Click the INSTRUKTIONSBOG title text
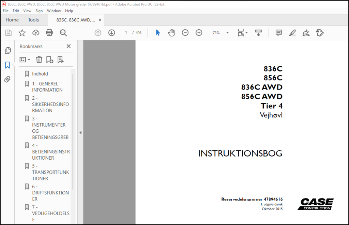 tap(240, 154)
